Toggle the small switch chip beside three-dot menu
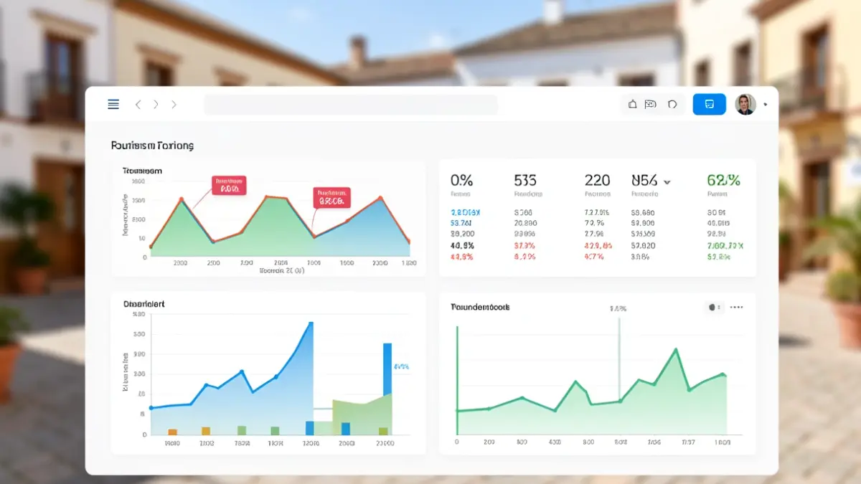The height and width of the screenshot is (484, 861). 714,307
